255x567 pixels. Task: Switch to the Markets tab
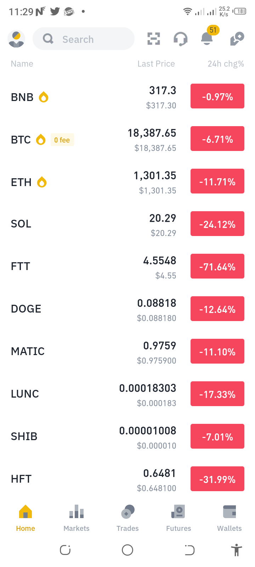point(76,518)
